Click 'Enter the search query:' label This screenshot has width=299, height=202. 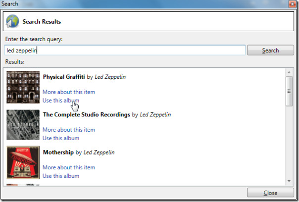34,39
